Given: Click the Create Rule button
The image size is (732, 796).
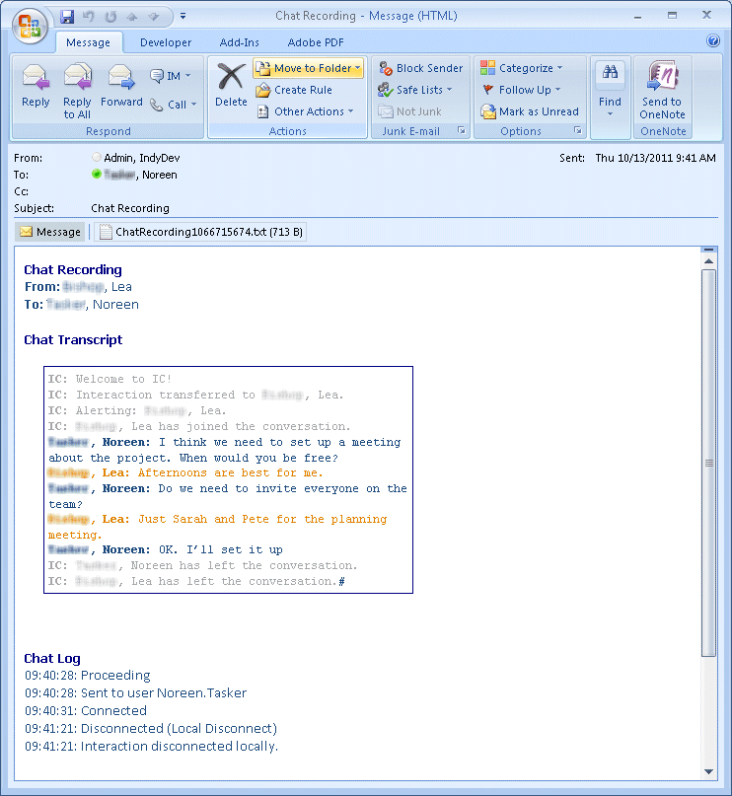Looking at the screenshot, I should (294, 90).
